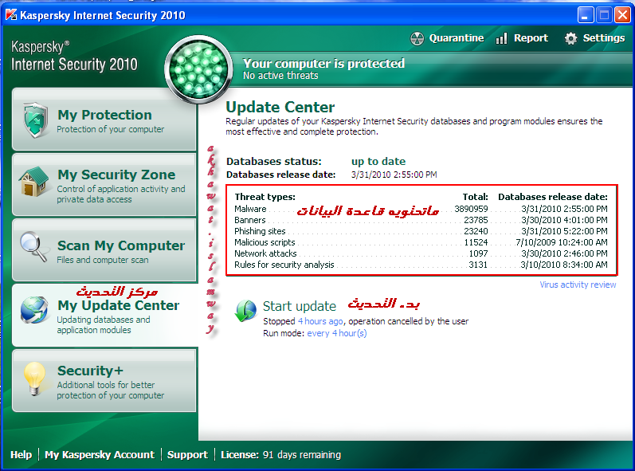Open the Scan My Computer tab
Screen dimensions: 635x471
coord(104,250)
